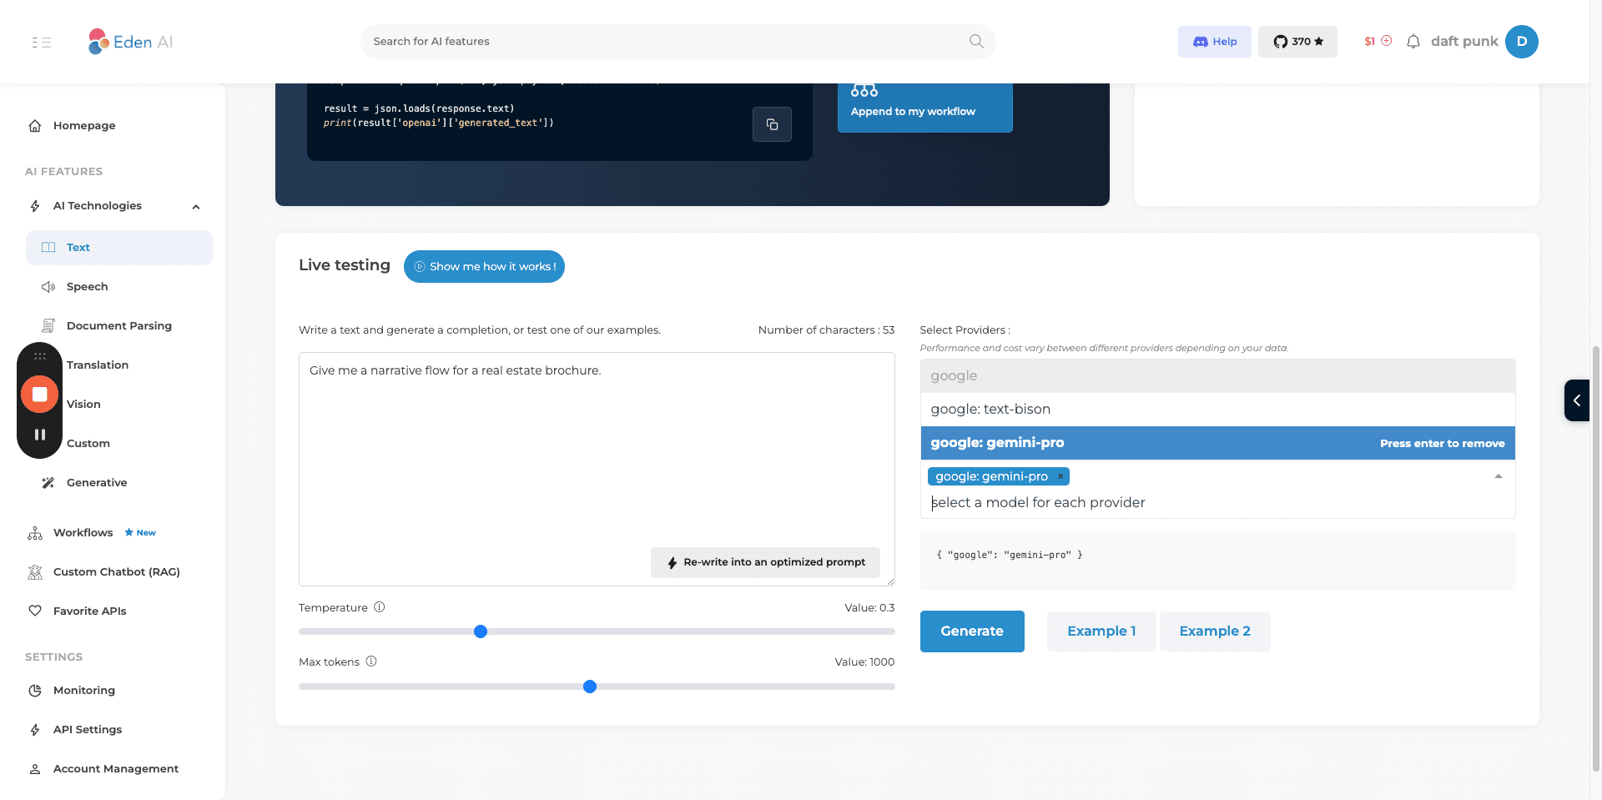Focus the Select a model input
This screenshot has height=800, width=1602.
tap(1217, 502)
